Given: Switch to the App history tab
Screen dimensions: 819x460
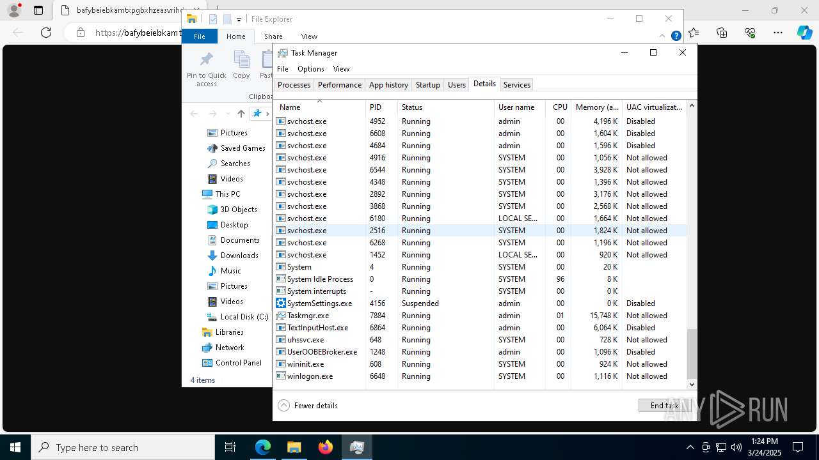Looking at the screenshot, I should [388, 85].
